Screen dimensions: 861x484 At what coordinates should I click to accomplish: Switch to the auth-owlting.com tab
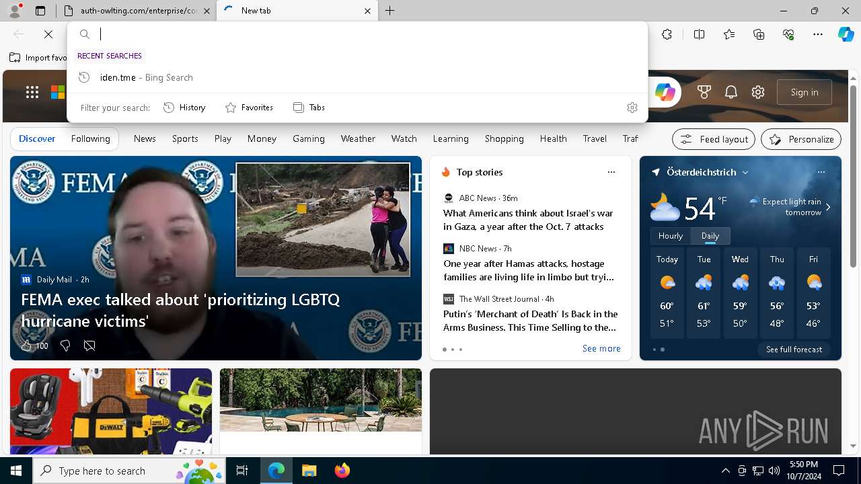click(x=137, y=11)
